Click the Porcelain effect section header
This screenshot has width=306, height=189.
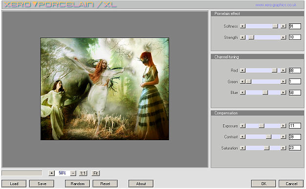(x=257, y=14)
